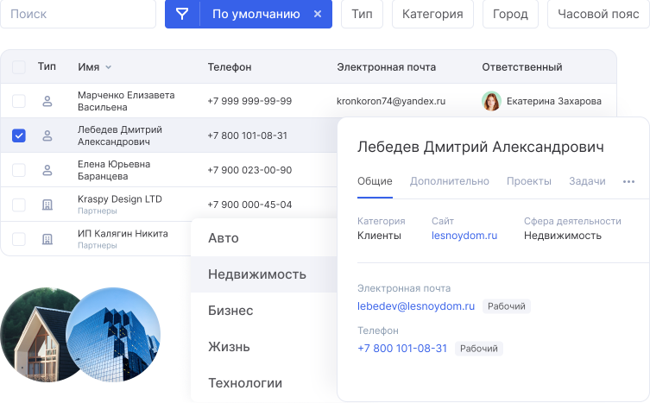The width and height of the screenshot is (650, 403).
Task: Remove the 'По умолчанию' filter with X
Action: point(318,14)
